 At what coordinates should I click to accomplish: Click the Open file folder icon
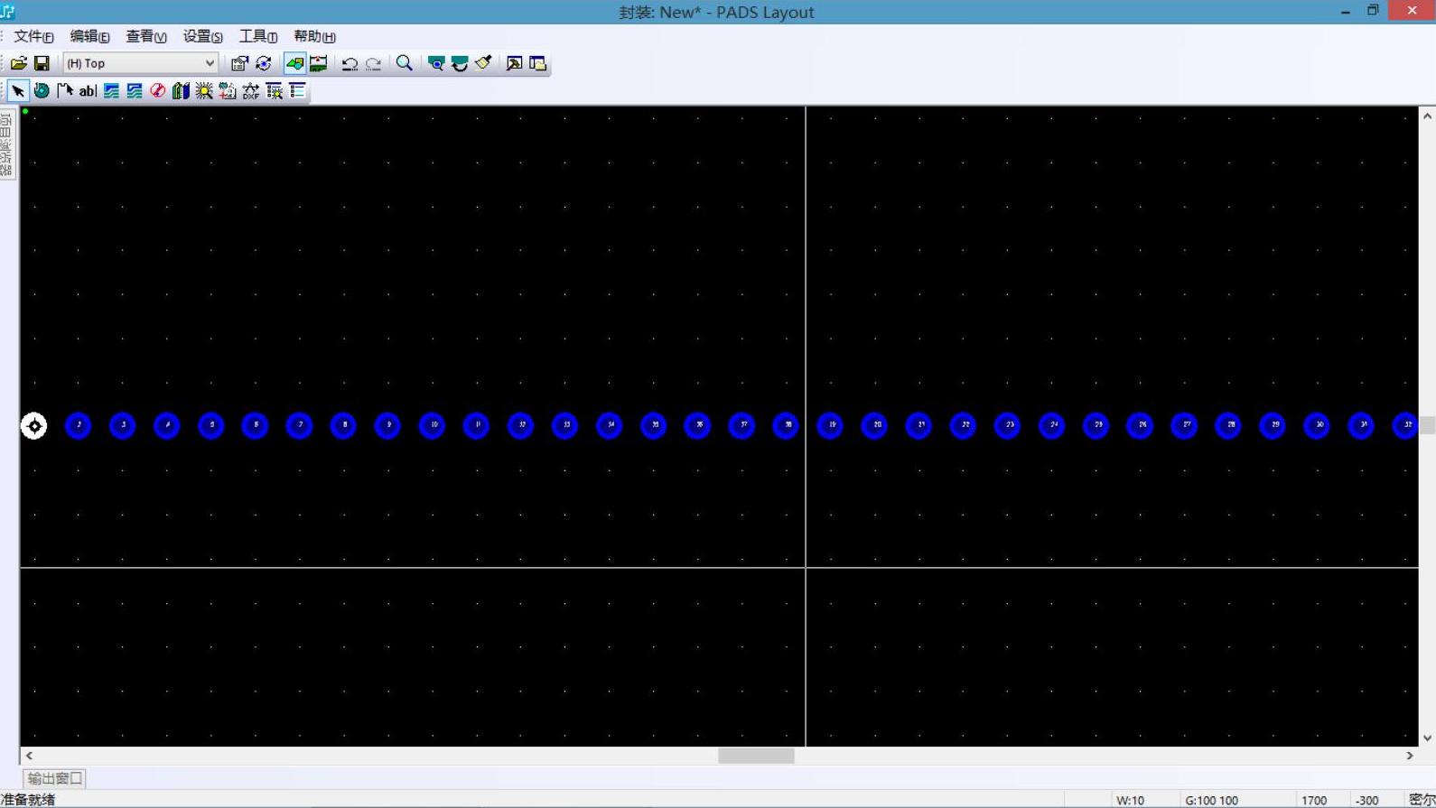[x=18, y=63]
